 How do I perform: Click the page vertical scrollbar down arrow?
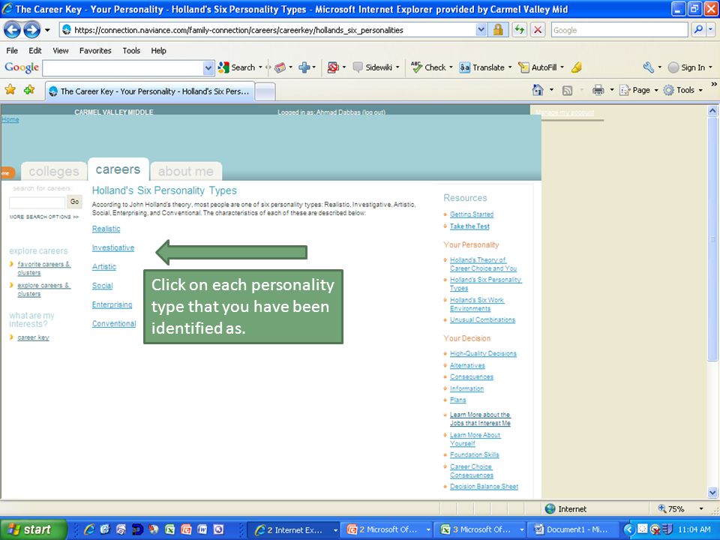(712, 493)
